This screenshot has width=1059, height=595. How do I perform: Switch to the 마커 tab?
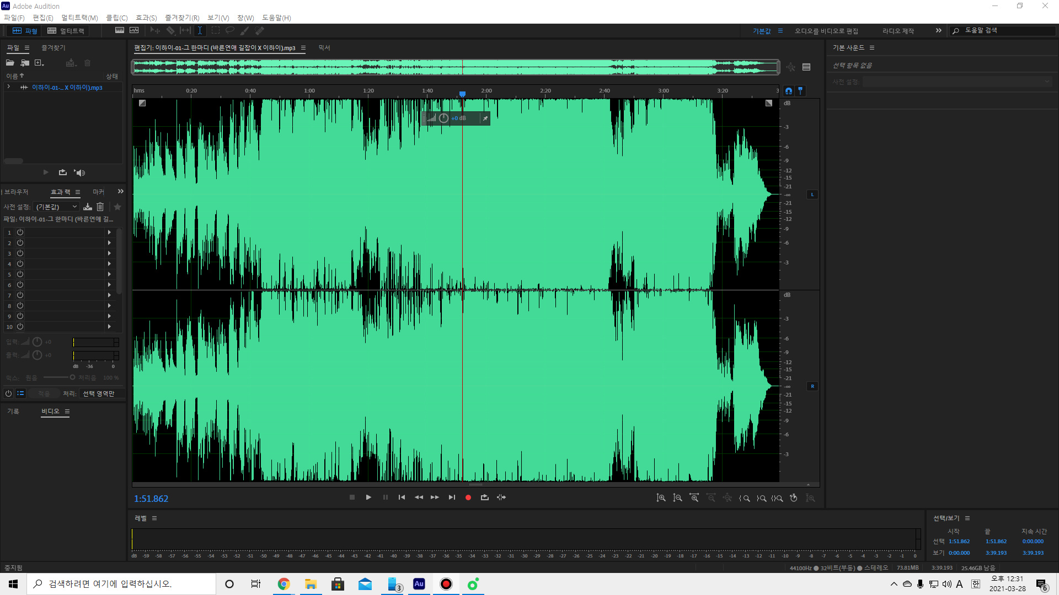pyautogui.click(x=98, y=192)
